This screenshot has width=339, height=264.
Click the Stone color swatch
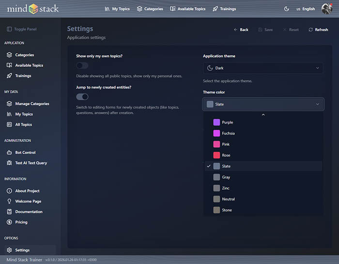tap(216, 210)
